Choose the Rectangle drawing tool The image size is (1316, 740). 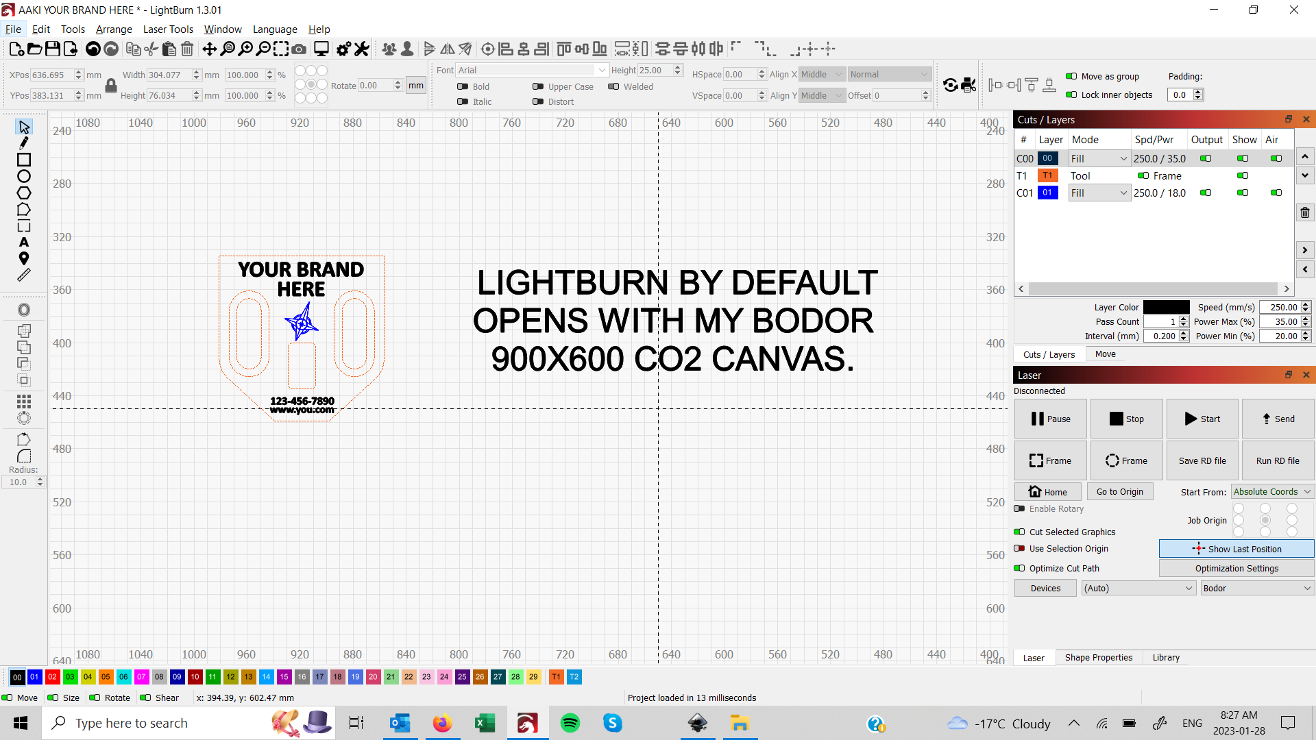click(x=24, y=160)
